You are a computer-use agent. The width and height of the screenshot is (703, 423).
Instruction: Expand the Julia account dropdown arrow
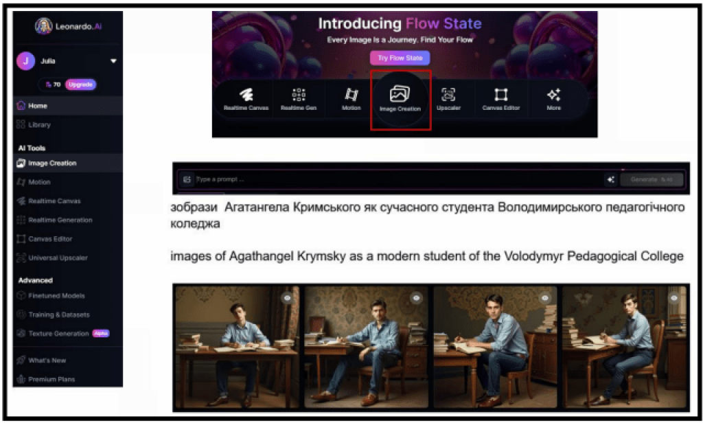pos(113,61)
